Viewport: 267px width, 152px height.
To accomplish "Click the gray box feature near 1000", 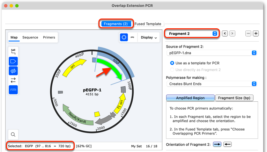I will tap(123, 89).
